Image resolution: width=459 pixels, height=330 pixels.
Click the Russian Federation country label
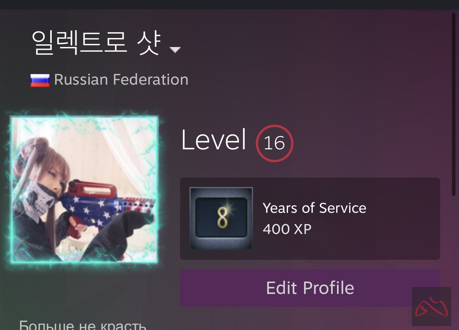click(x=121, y=80)
